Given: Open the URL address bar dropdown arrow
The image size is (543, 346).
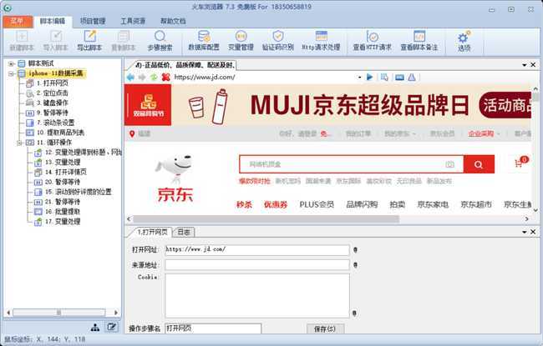Looking at the screenshot, I should point(360,77).
